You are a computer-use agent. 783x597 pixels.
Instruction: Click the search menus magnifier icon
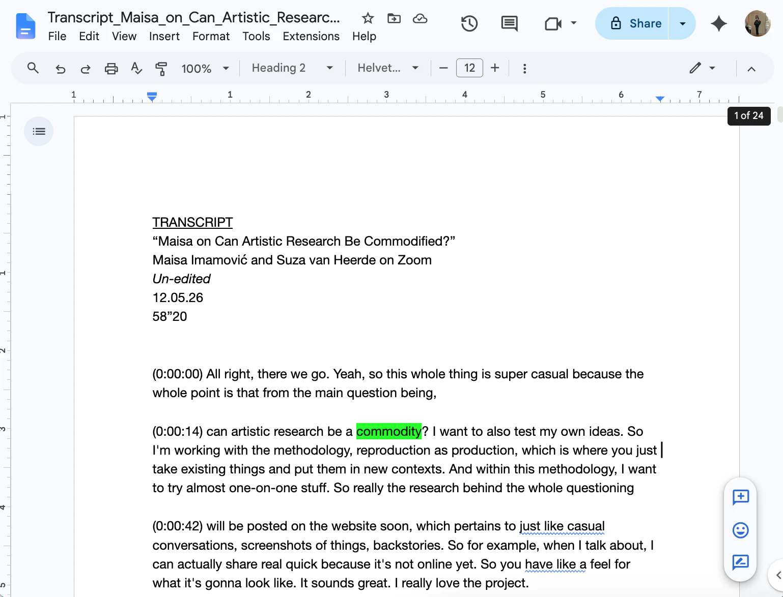click(x=33, y=68)
